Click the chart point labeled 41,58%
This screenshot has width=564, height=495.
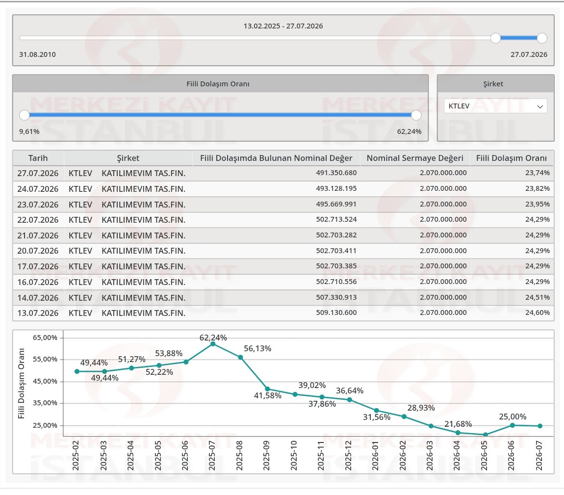(268, 389)
